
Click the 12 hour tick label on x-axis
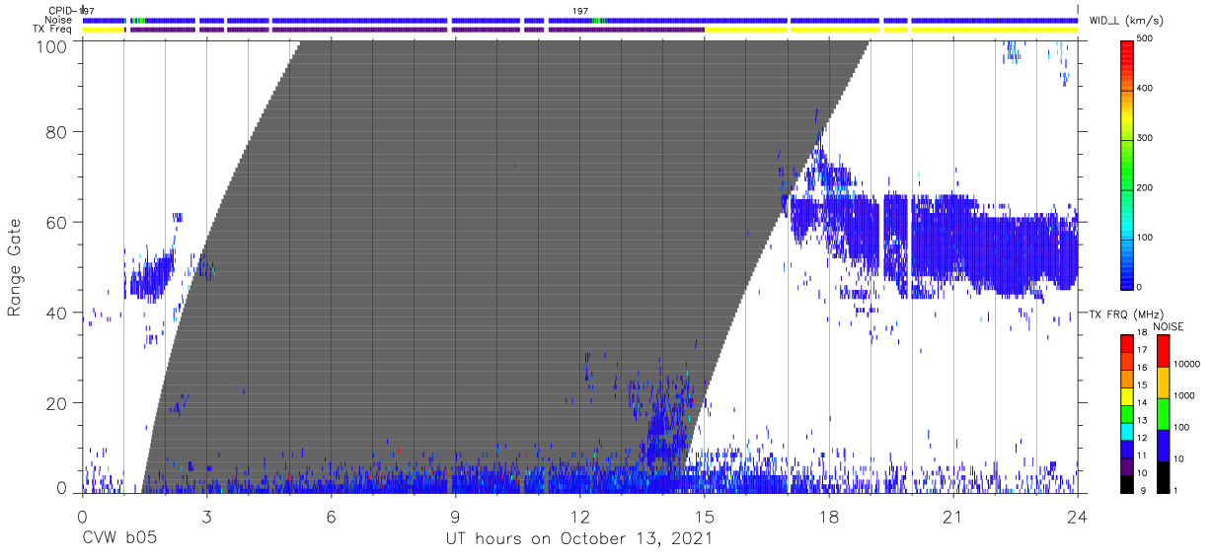click(579, 518)
